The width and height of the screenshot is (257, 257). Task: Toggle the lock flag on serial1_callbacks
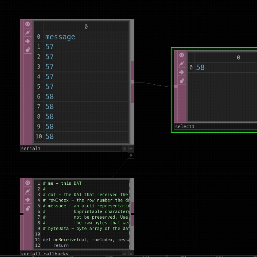tap(27, 208)
